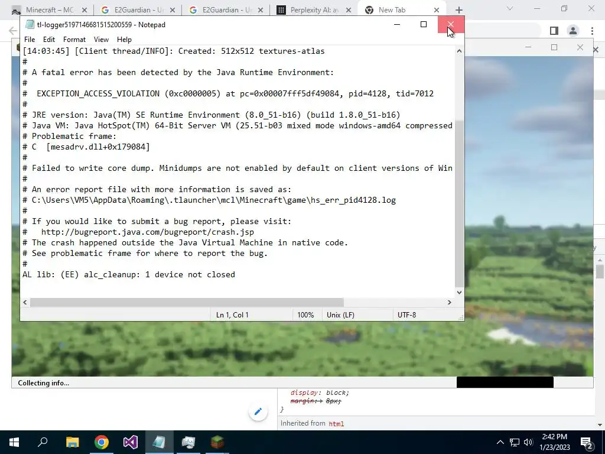Click the display: block CSS declaration

[320, 393]
